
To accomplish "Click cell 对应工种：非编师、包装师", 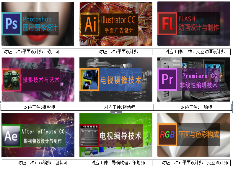I will 39,163.
